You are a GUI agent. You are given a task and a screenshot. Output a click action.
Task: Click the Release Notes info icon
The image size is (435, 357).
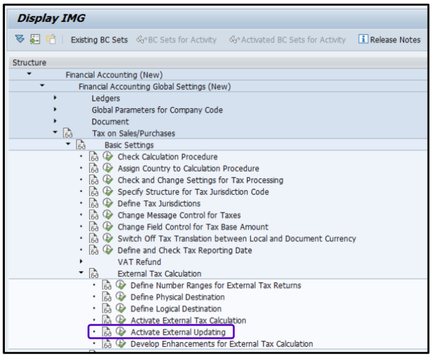pos(363,39)
